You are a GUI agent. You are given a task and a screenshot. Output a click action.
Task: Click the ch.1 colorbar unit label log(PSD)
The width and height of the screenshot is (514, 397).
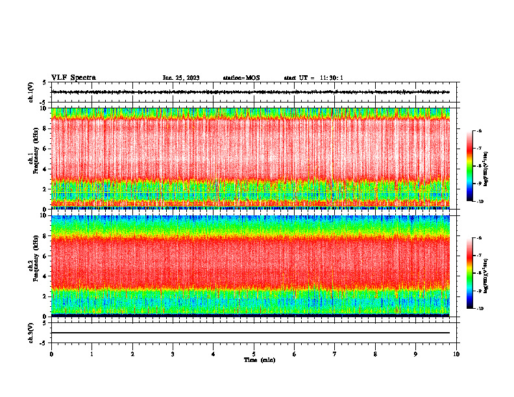tap(486, 169)
